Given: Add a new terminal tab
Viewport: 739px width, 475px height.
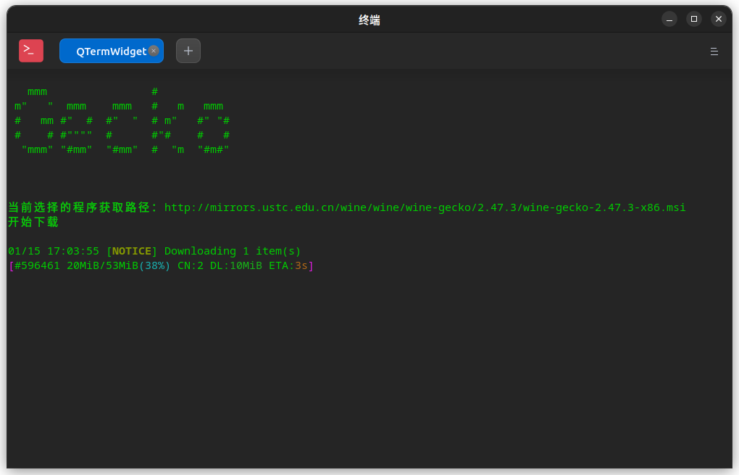Looking at the screenshot, I should coord(188,51).
